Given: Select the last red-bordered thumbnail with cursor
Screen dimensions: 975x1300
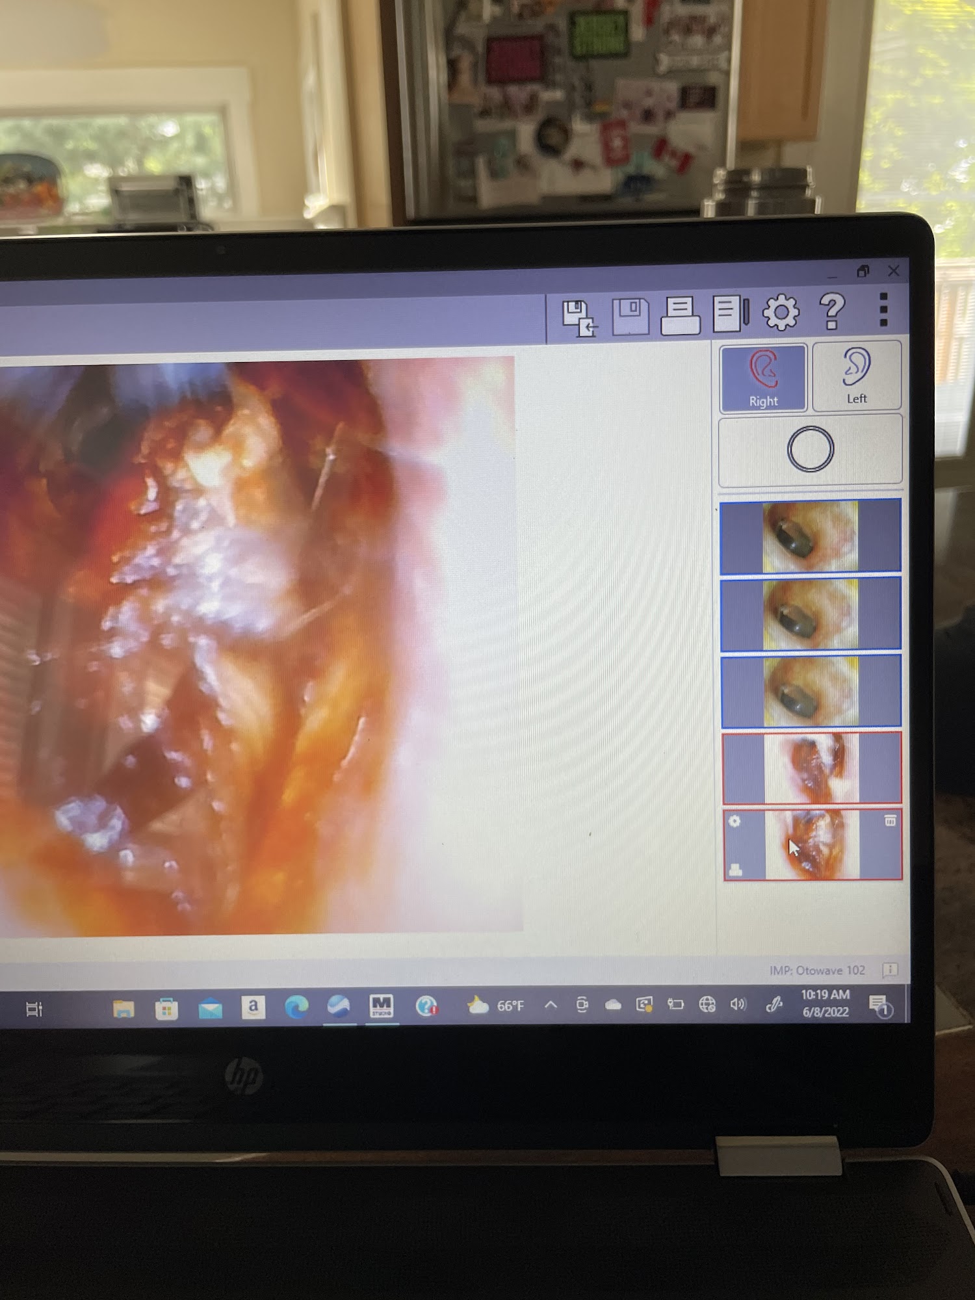Looking at the screenshot, I should (x=812, y=844).
